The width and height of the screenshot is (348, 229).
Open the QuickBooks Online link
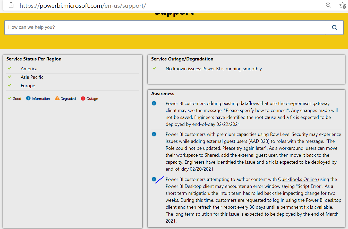point(298,179)
